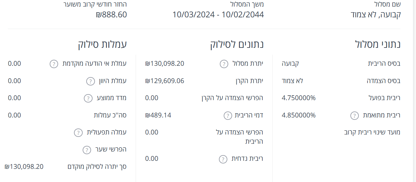This screenshot has width=416, height=182.
Task: Select the principal balance ₪129,609.06
Action: click(x=165, y=81)
